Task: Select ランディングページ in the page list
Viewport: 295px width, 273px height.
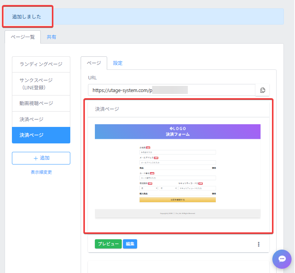Action: [41, 64]
